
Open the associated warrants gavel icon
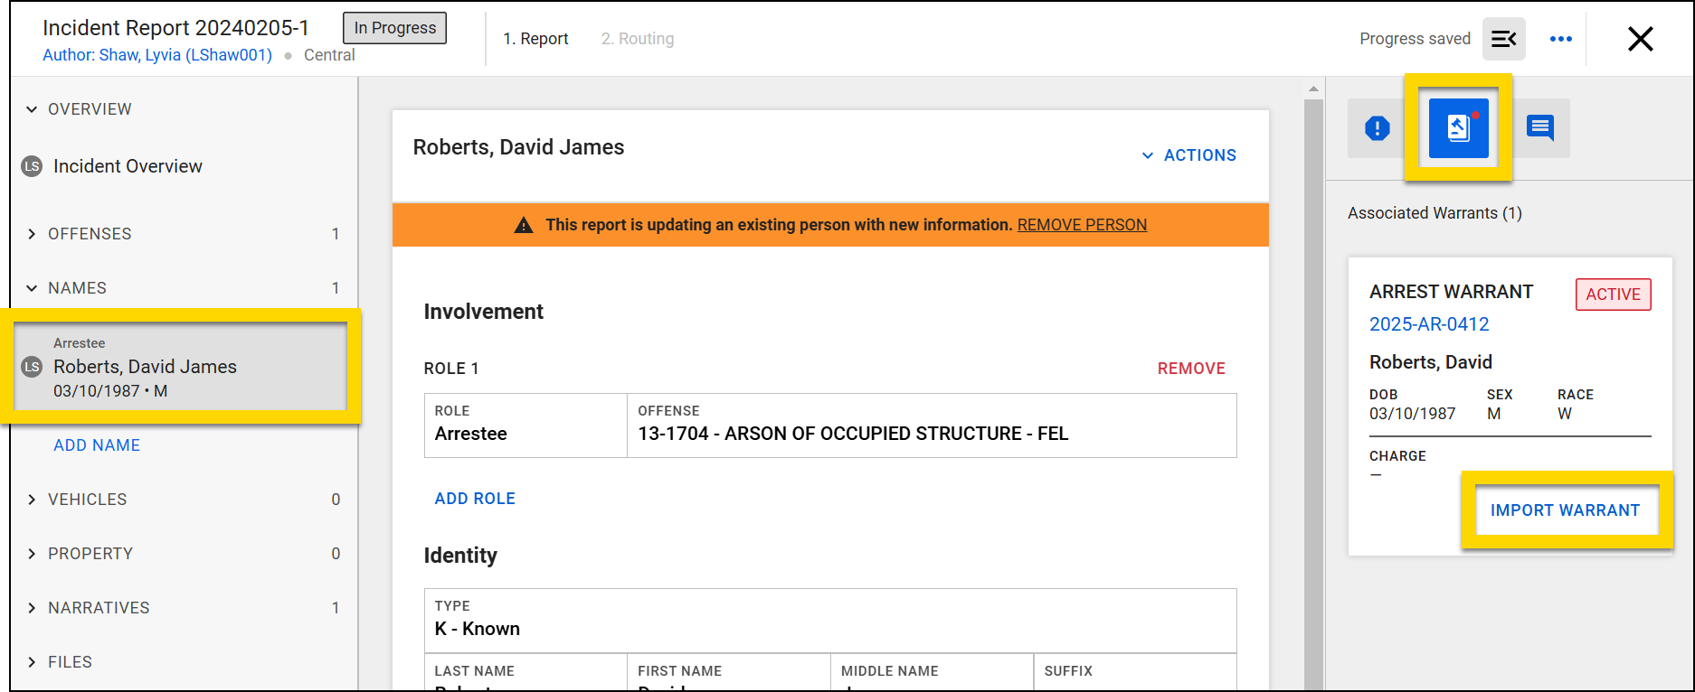pyautogui.click(x=1458, y=128)
